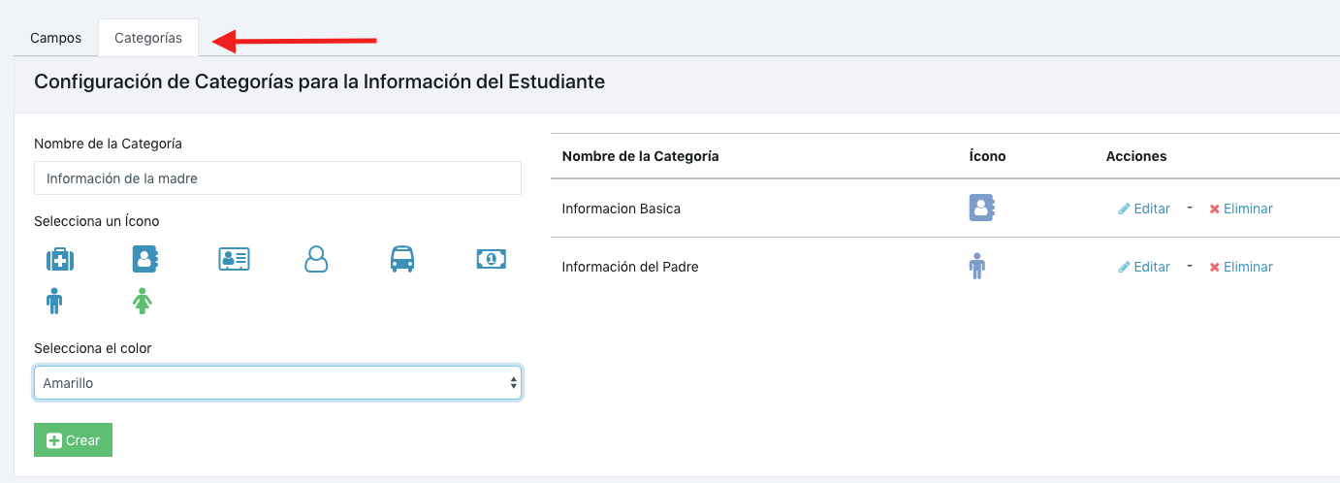Select the bus icon
The width and height of the screenshot is (1340, 483).
402,259
